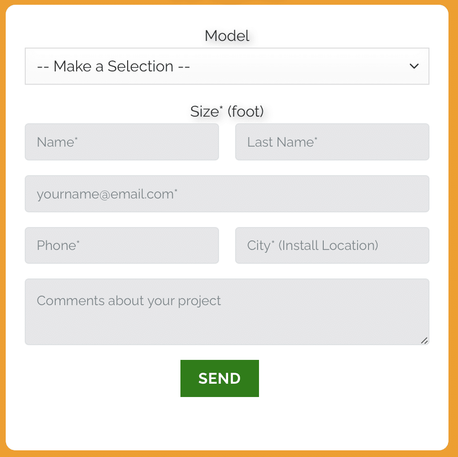Image resolution: width=458 pixels, height=457 pixels.
Task: Click the "Phone*" placeholder text
Action: tap(58, 245)
